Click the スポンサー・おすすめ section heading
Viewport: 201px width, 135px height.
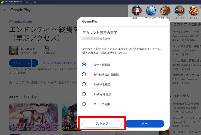coord(23,97)
